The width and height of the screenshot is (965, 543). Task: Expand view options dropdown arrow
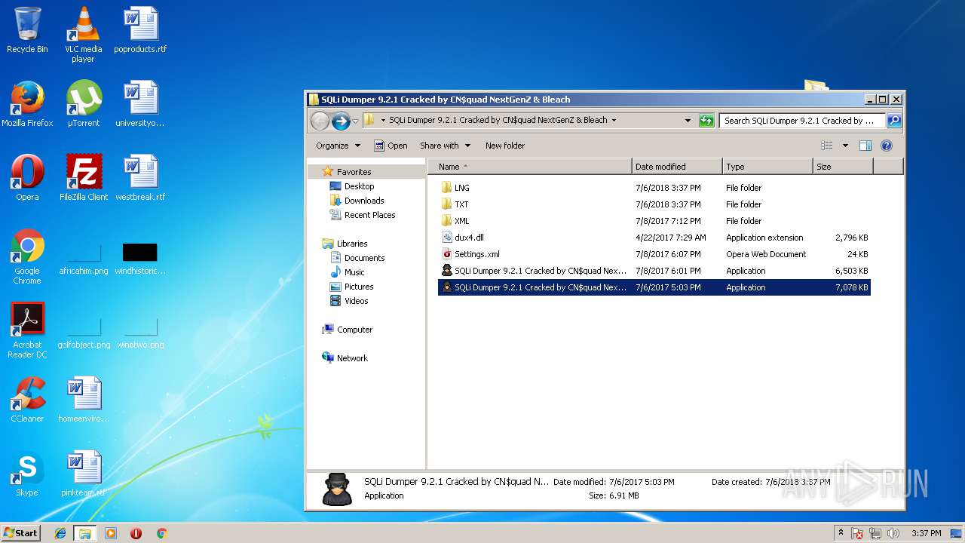click(845, 146)
